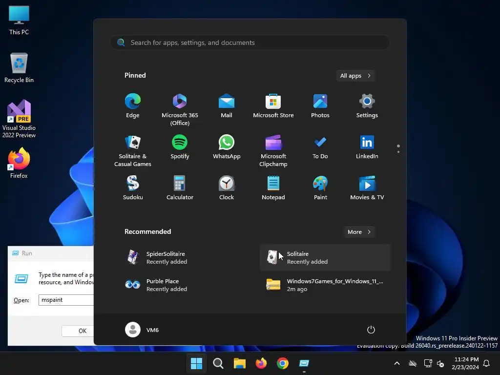Select the Recycle Bin desktop icon
Image resolution: width=500 pixels, height=375 pixels.
tap(19, 68)
